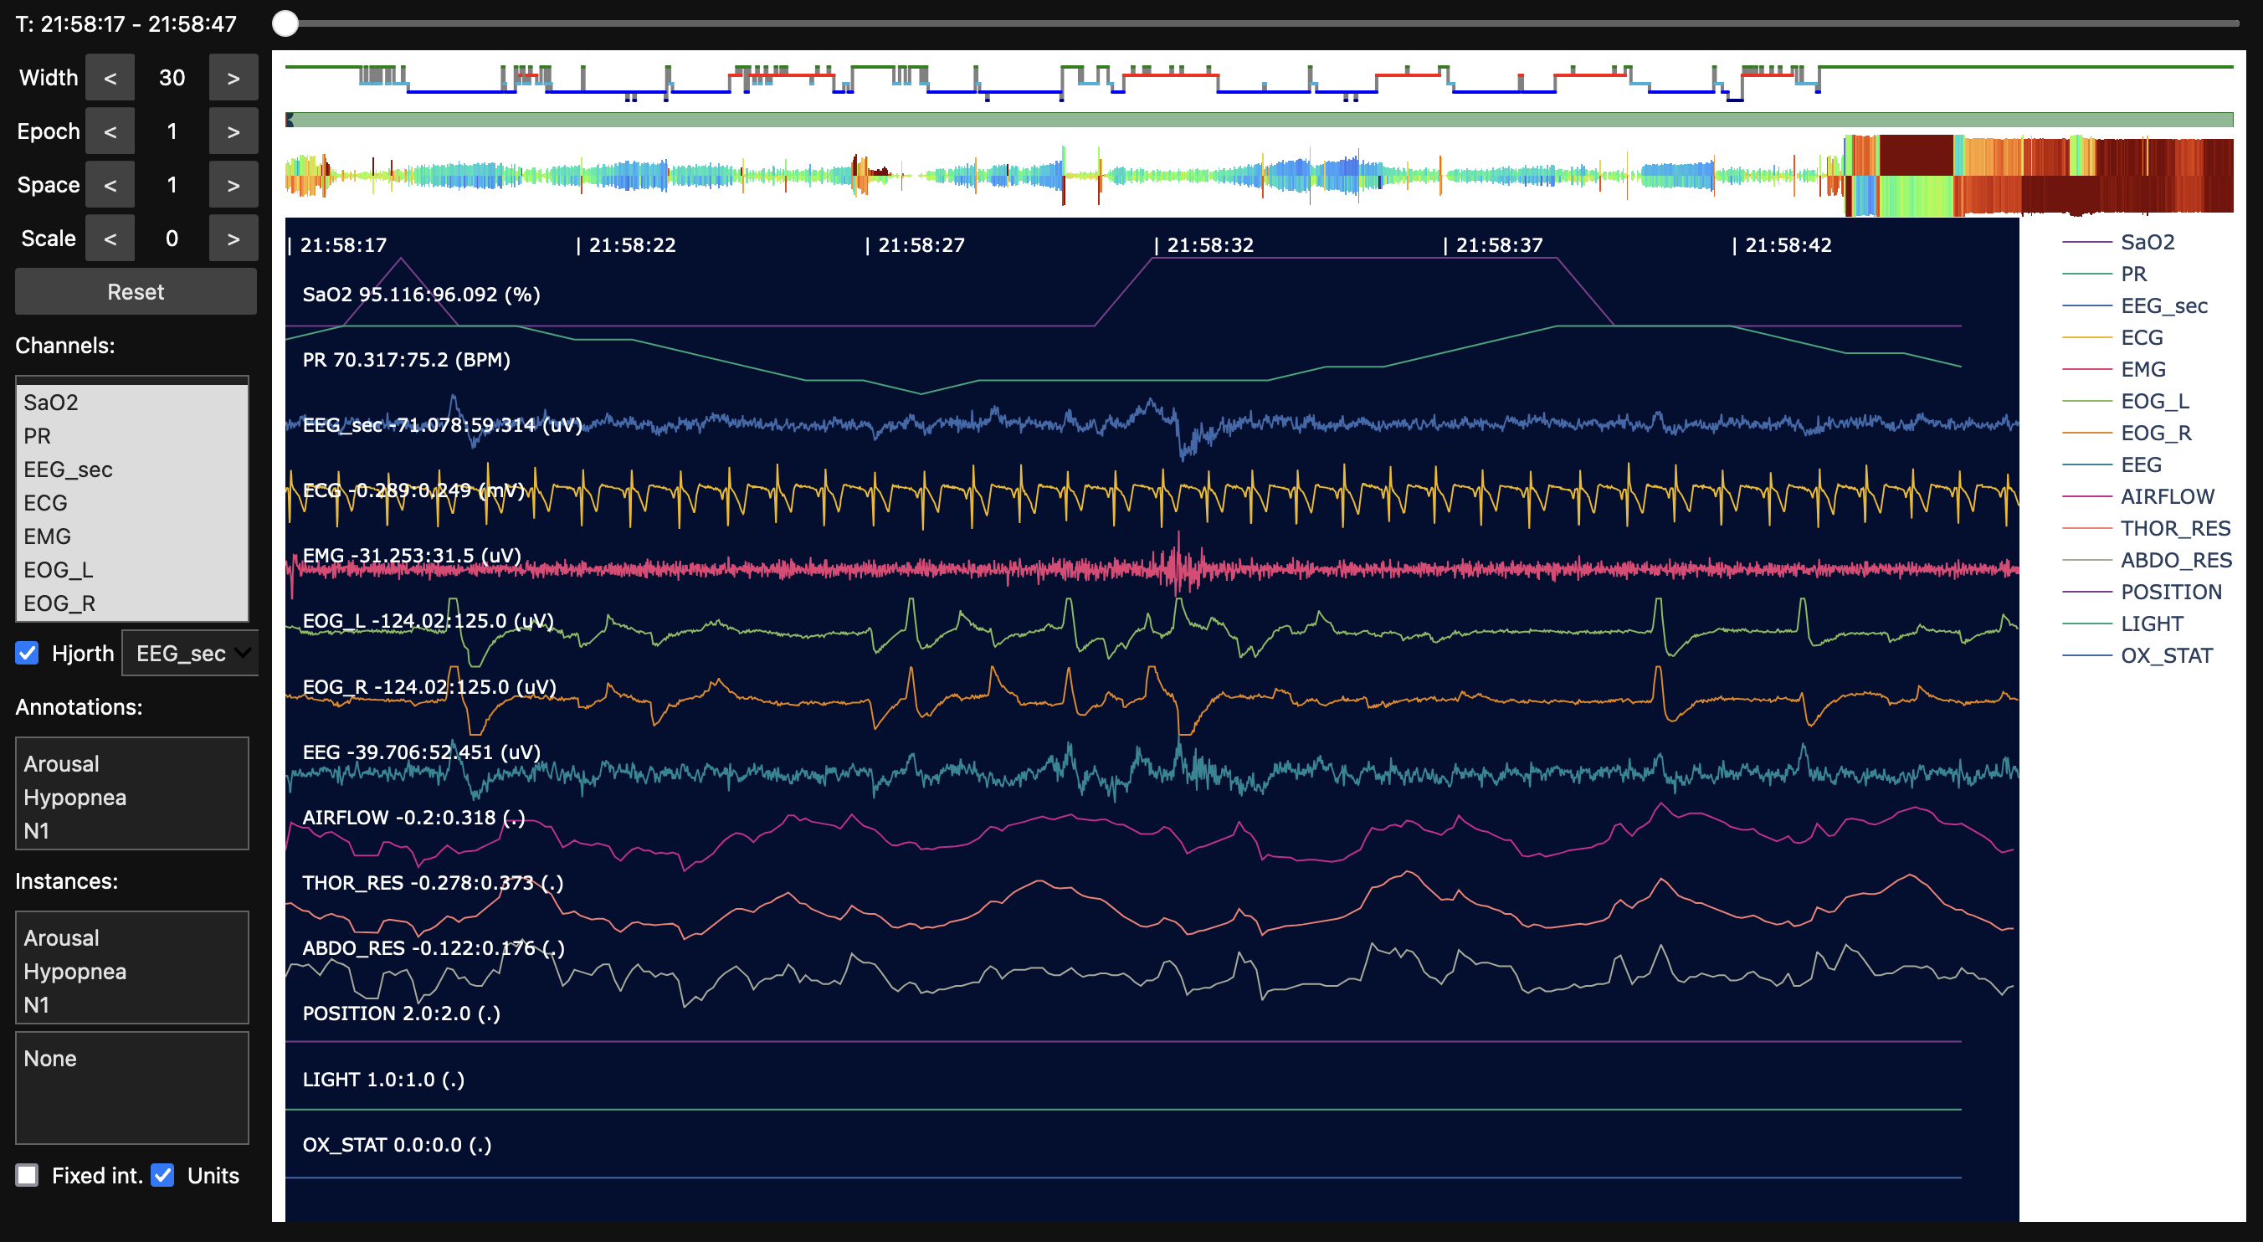The image size is (2263, 1242).
Task: Decrease Width with left arrow
Action: tap(110, 78)
